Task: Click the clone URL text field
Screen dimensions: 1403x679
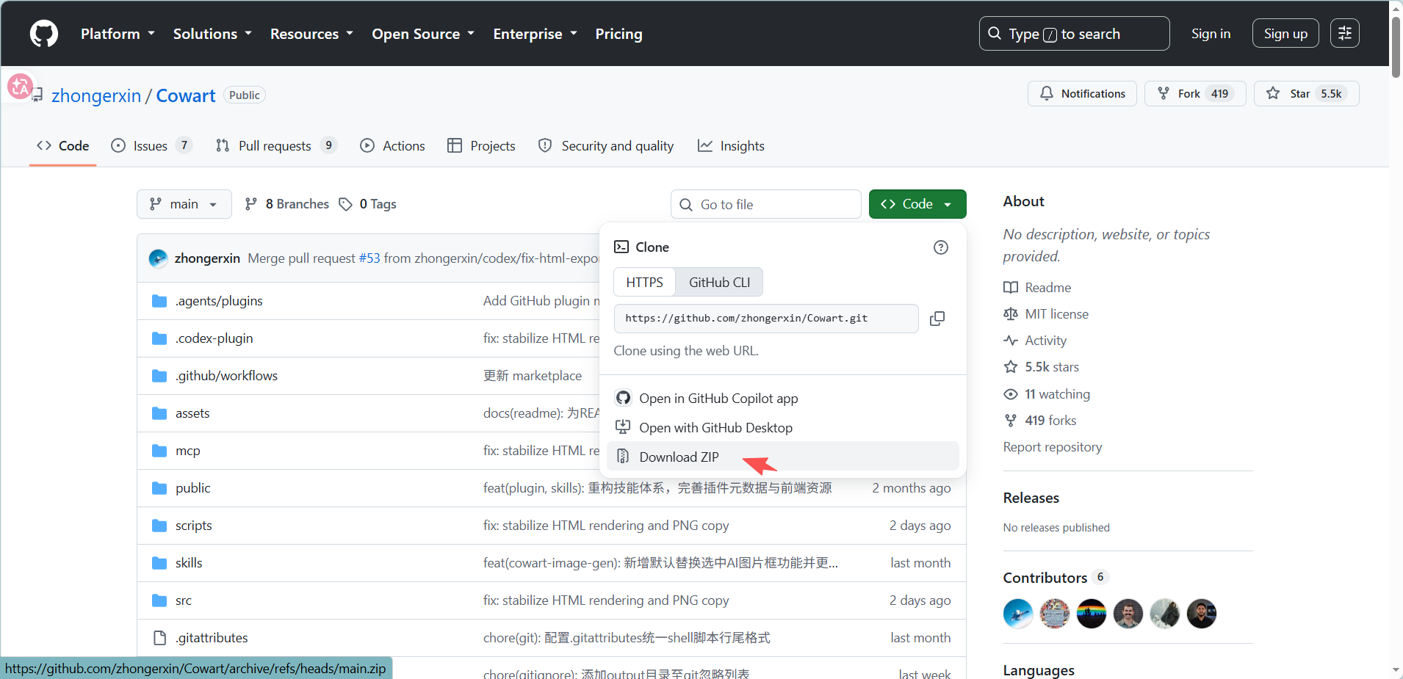Action: (766, 319)
